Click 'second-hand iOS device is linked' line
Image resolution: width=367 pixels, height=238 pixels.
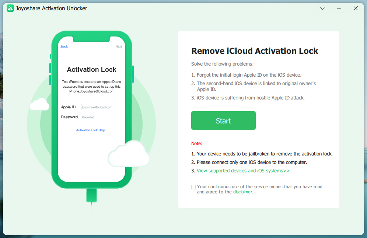[254, 86]
